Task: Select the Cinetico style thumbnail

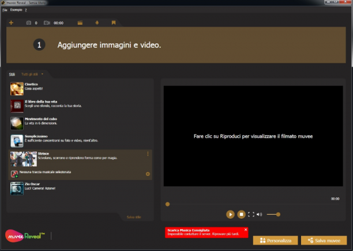Action: click(17, 88)
